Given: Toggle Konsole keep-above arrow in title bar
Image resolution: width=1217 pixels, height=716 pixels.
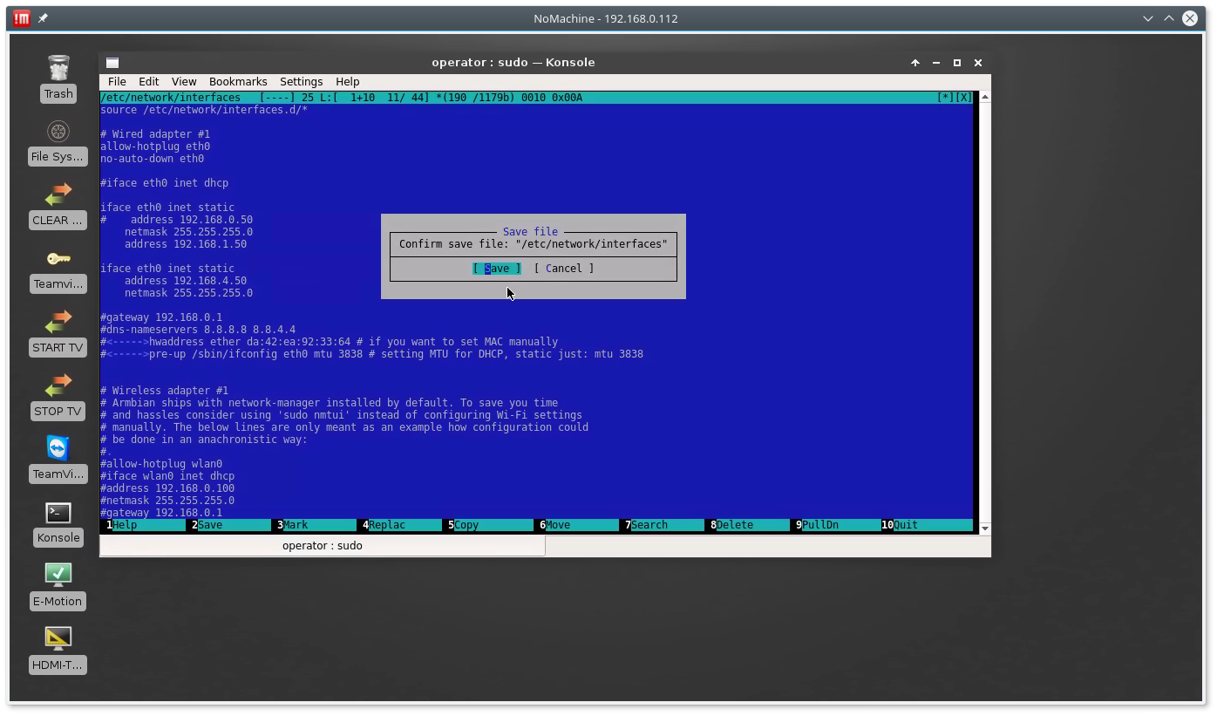Looking at the screenshot, I should pyautogui.click(x=915, y=63).
